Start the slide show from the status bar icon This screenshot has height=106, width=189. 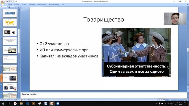click(164, 100)
